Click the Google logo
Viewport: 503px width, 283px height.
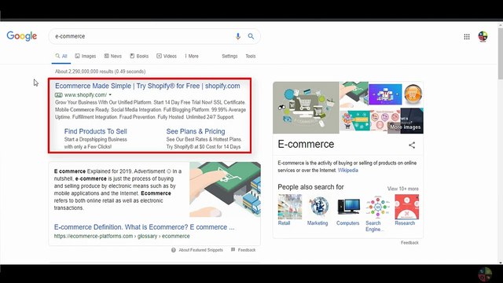22,36
